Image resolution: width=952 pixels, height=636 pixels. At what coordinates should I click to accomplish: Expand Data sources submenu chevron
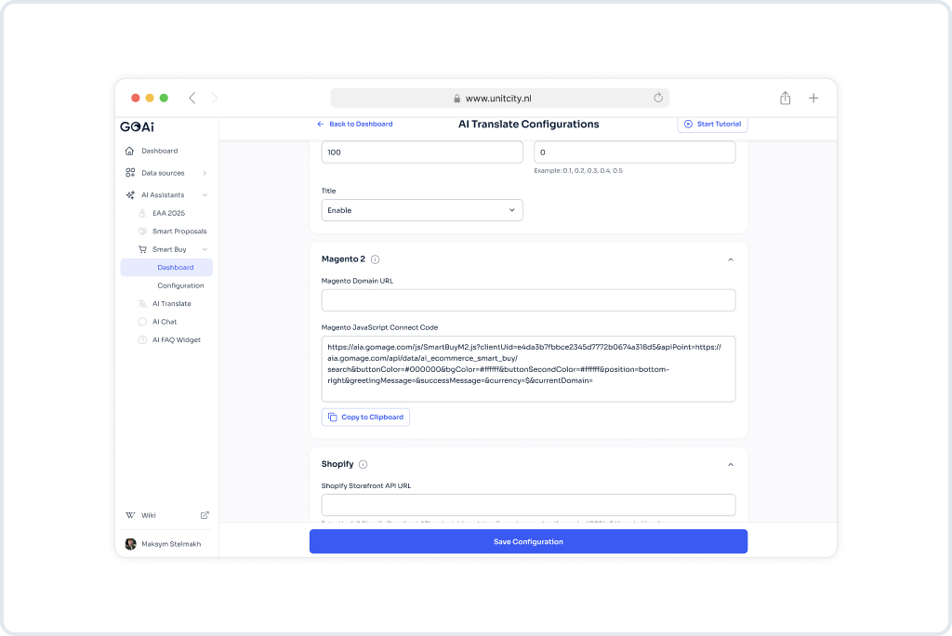click(x=205, y=173)
